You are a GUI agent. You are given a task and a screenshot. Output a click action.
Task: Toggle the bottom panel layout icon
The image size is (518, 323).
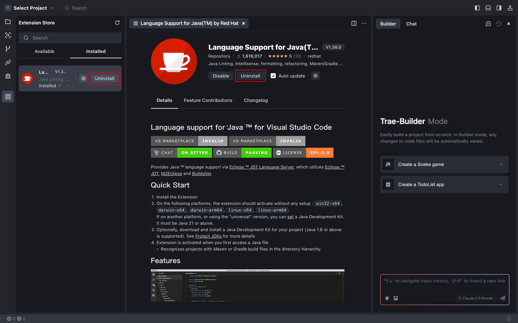[x=488, y=8]
